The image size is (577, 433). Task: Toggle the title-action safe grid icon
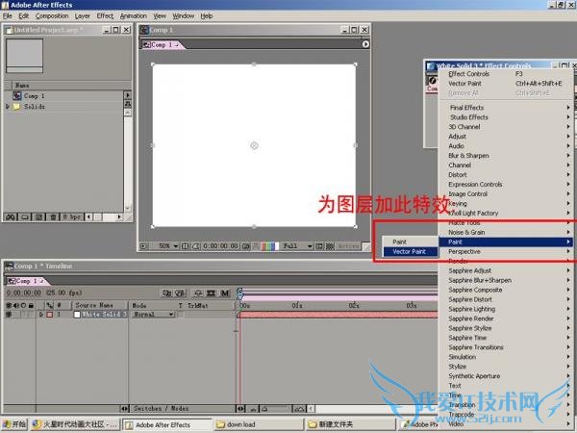tap(186, 246)
